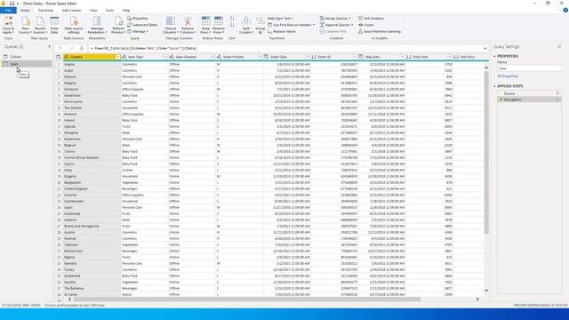Image resolution: width=569 pixels, height=320 pixels.
Task: Expand the formula bar with the chevron
Action: 485,48
